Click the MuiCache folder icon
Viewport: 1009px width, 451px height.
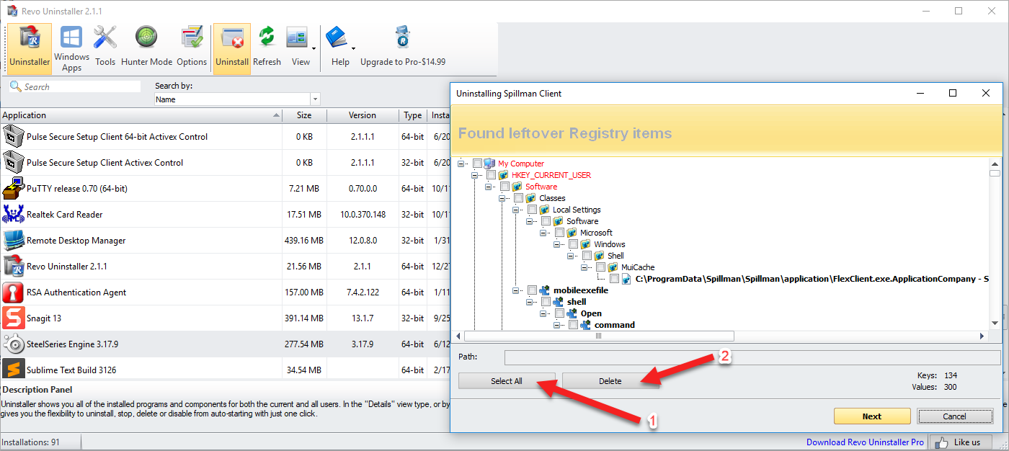tap(613, 267)
